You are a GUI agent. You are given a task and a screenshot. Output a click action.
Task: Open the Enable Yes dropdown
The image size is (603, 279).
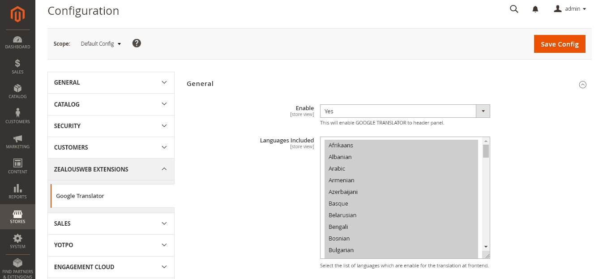[405, 111]
